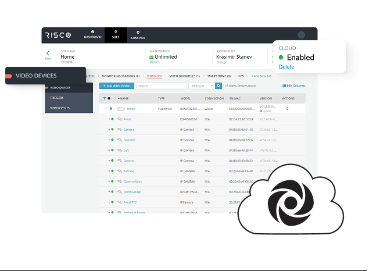
Task: Click the search magnifier button
Action: pos(218,86)
